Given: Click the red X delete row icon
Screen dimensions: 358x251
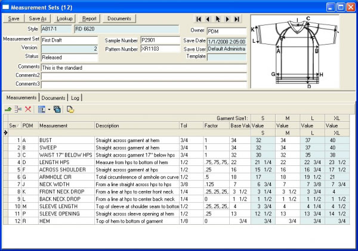Looking at the screenshot, I should pyautogui.click(x=27, y=109).
